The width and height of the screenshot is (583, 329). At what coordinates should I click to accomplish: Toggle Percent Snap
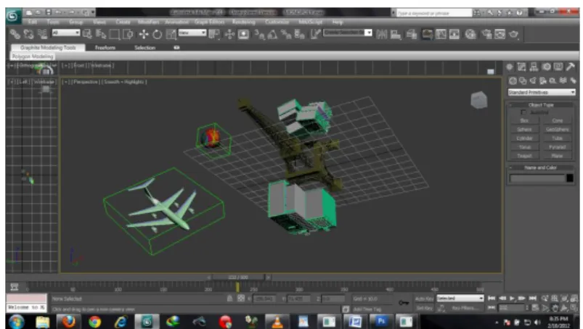point(286,35)
